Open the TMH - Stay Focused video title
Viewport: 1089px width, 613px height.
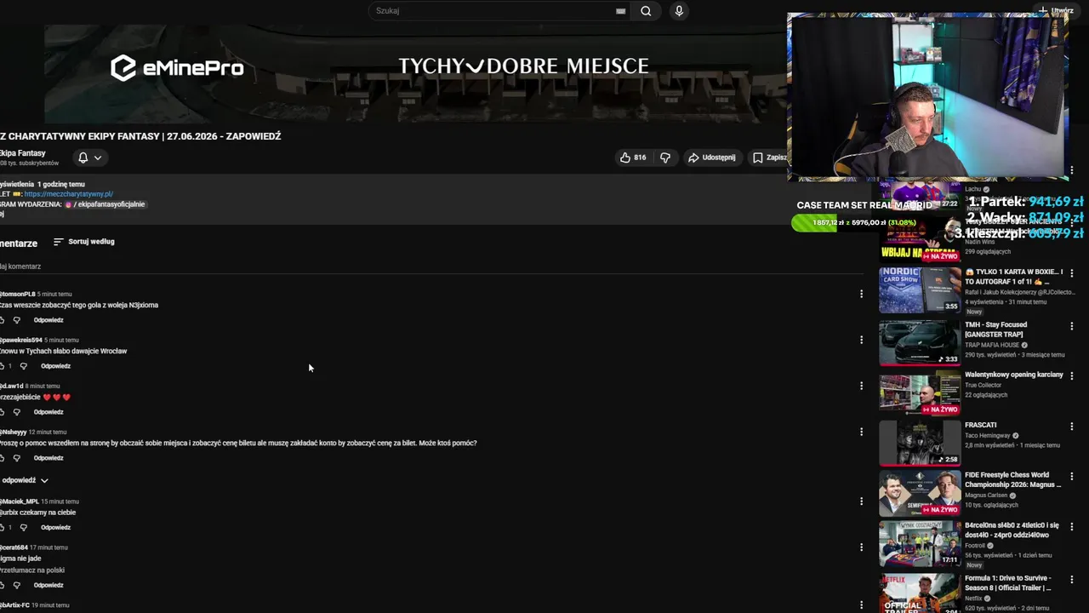coord(996,329)
